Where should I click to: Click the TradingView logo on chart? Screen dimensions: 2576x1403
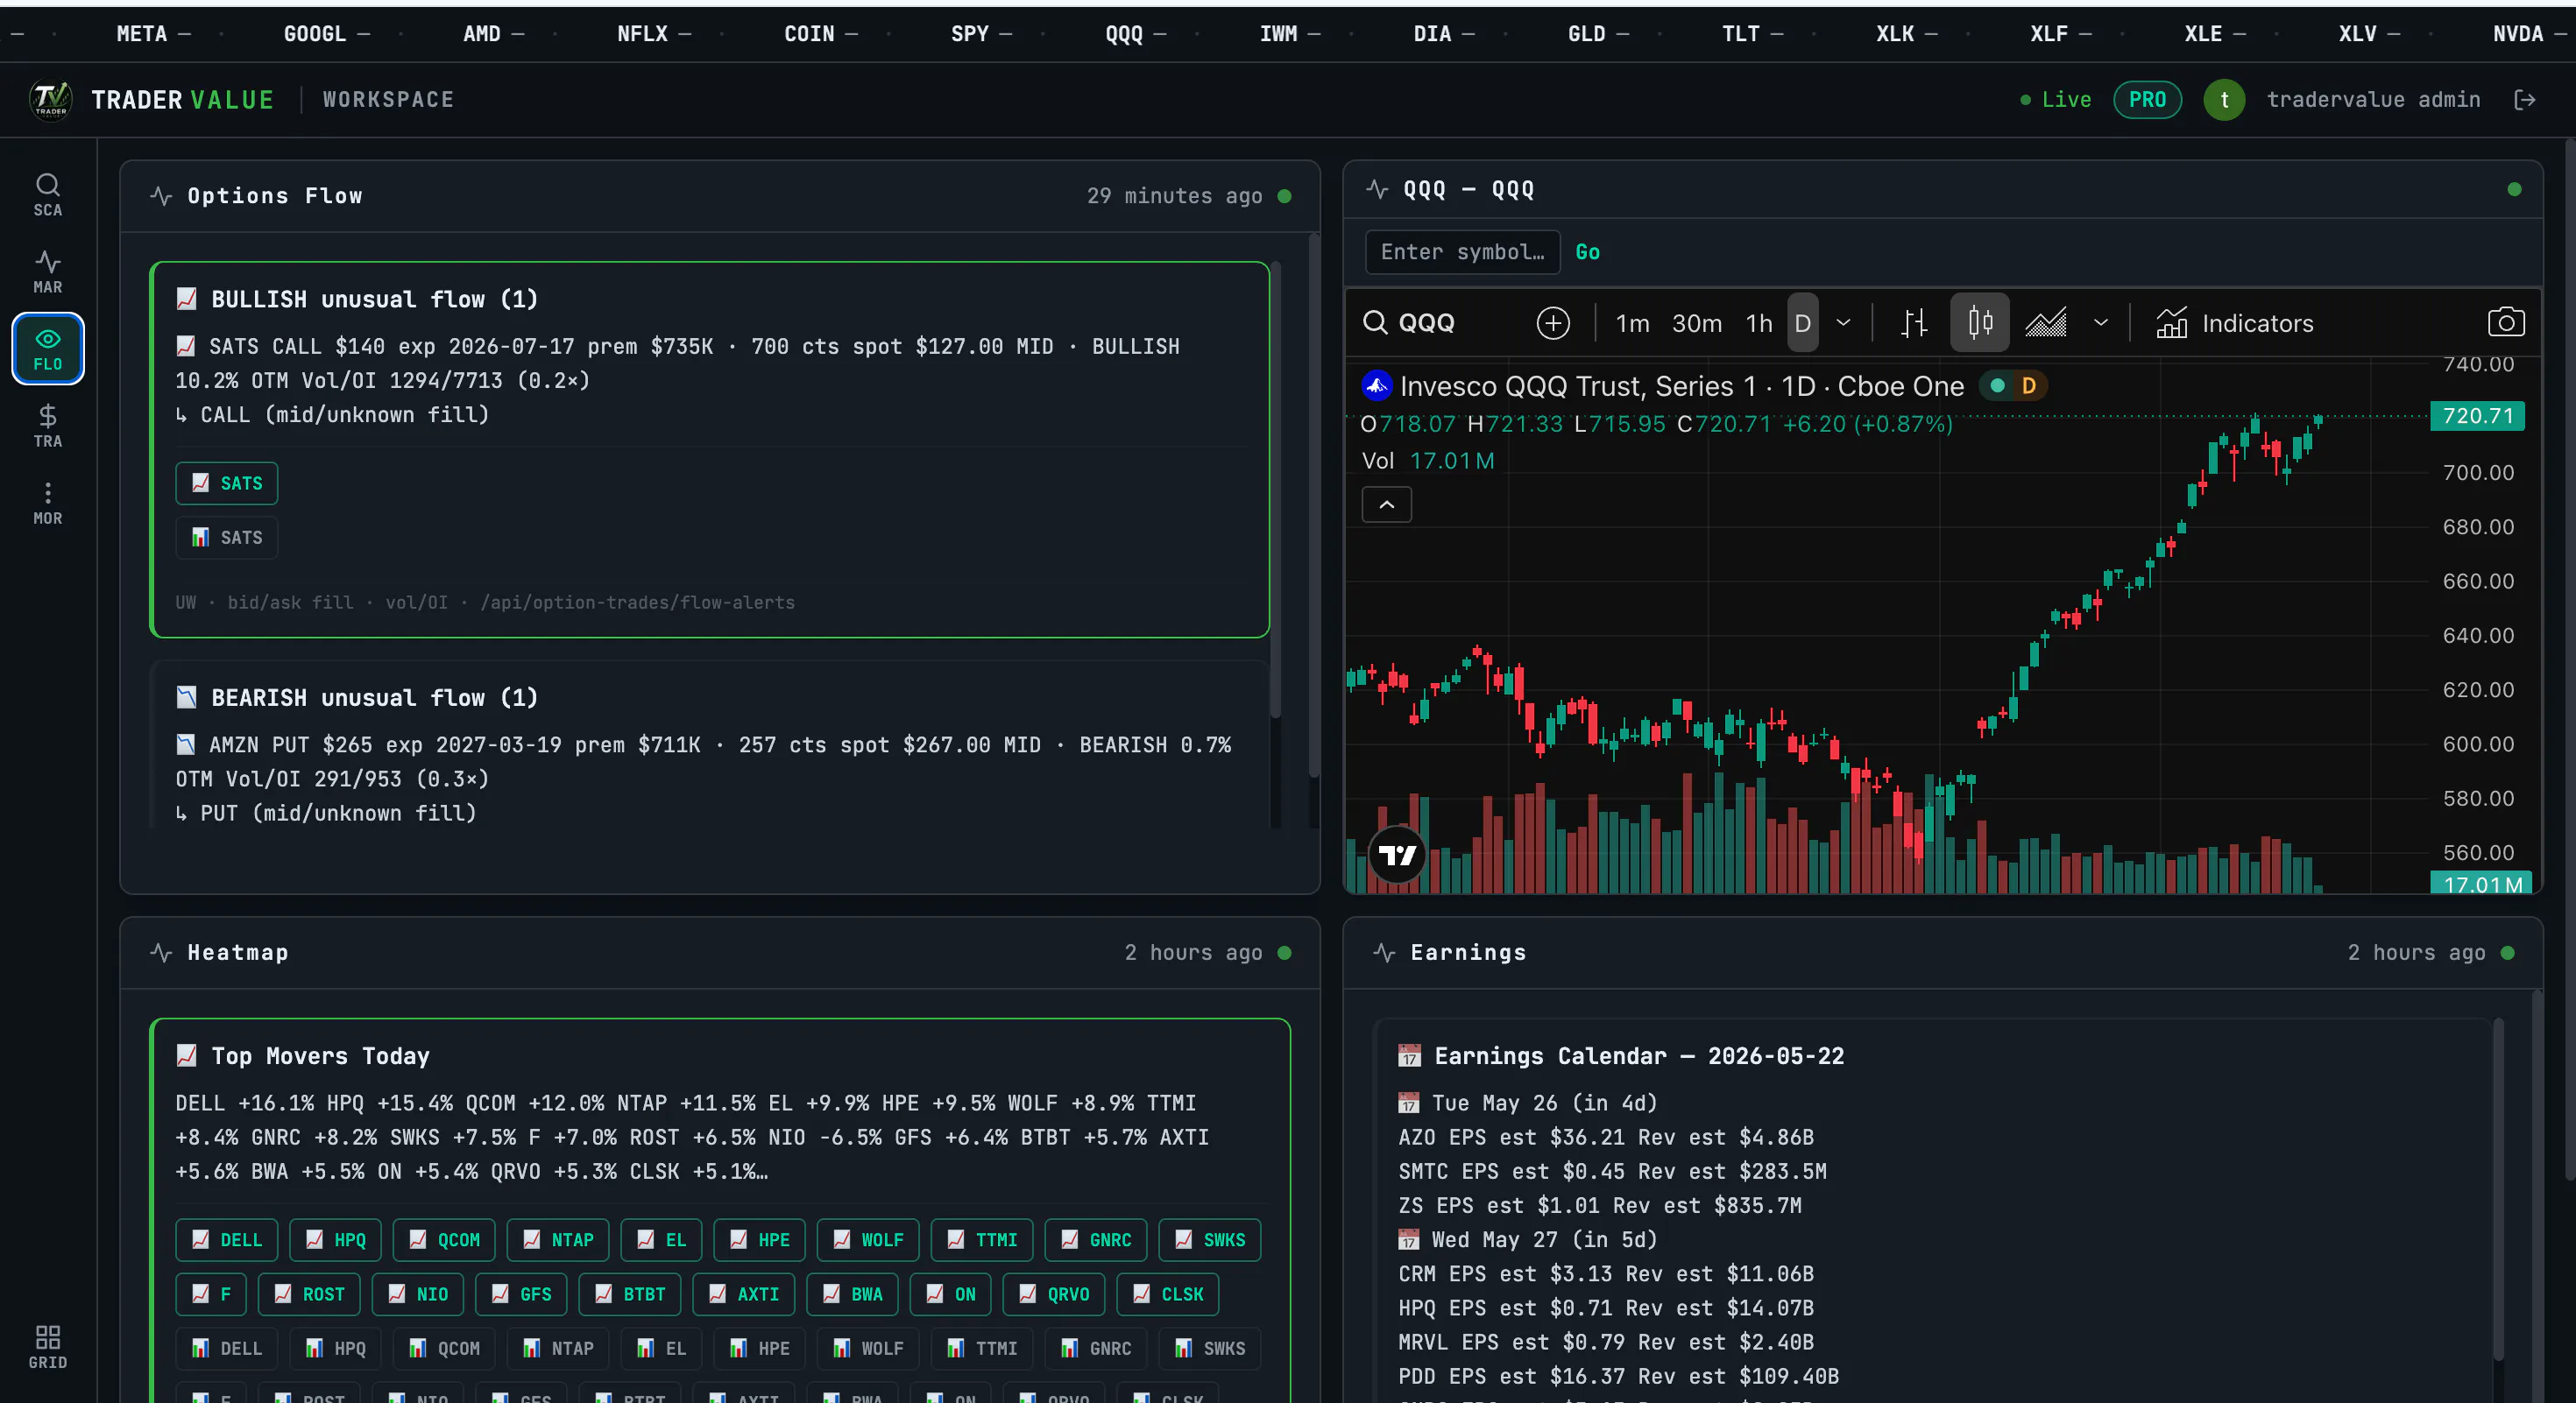[1397, 855]
